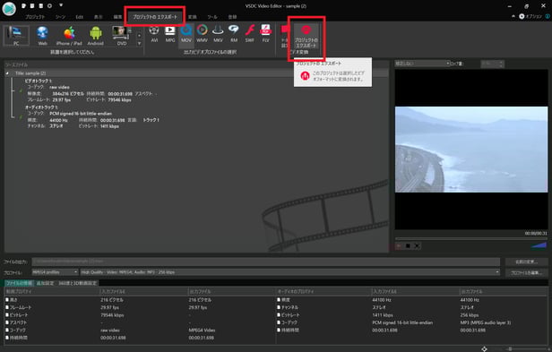The height and width of the screenshot is (352, 552).
Task: Open the dropdown above the video preview
Action: pyautogui.click(x=422, y=64)
